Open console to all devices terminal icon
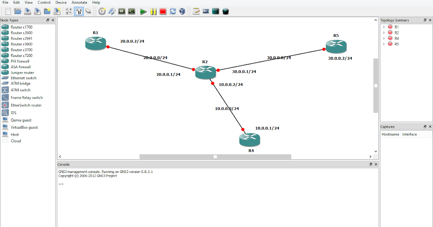The height and width of the screenshot is (227, 433). click(132, 12)
